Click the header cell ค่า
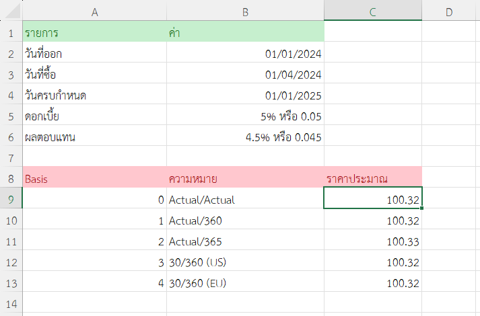This screenshot has width=480, height=316. (245, 32)
